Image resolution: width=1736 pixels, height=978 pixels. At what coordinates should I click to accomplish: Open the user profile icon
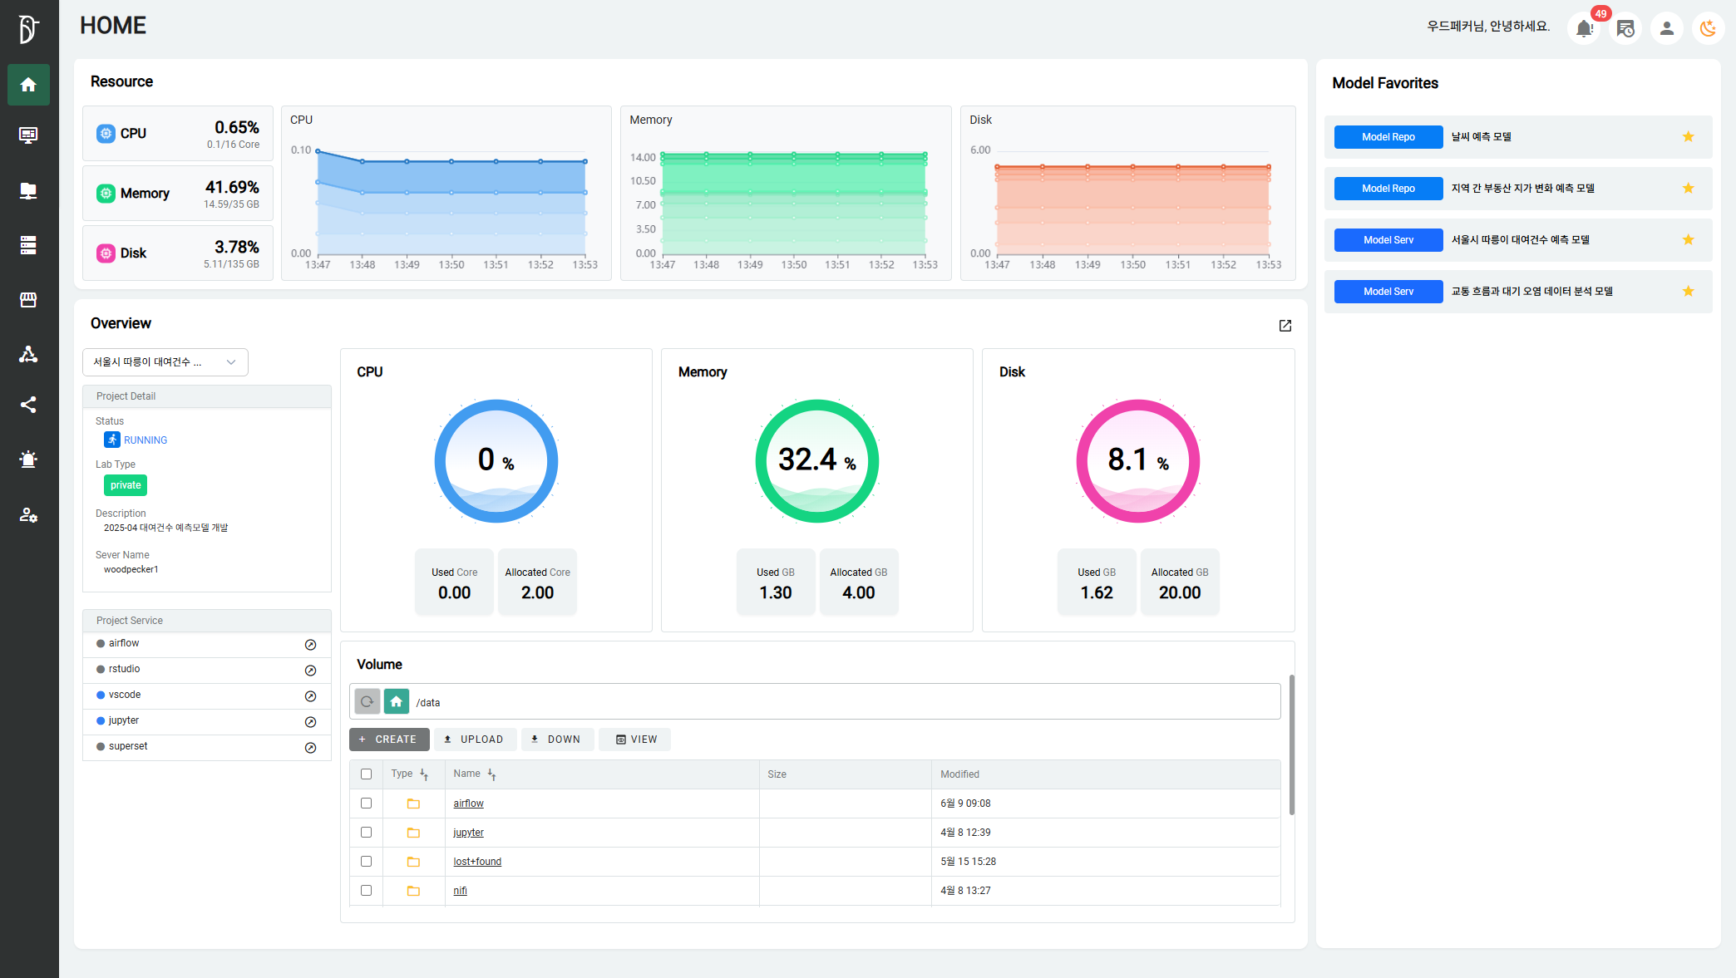click(x=1666, y=28)
